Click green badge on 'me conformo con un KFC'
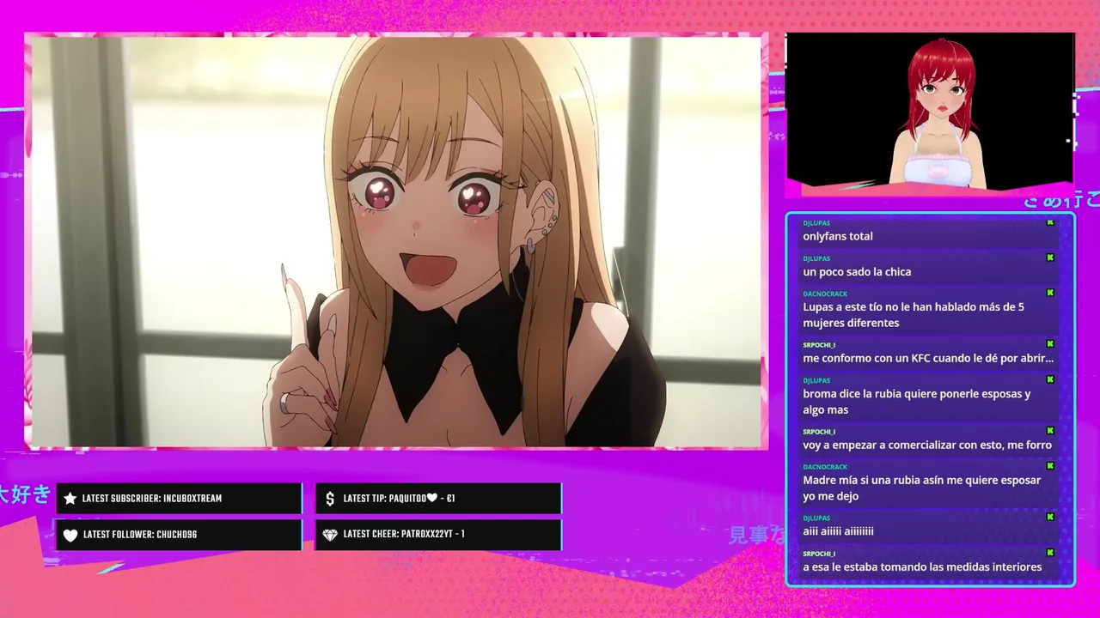The height and width of the screenshot is (618, 1100). [x=1050, y=344]
